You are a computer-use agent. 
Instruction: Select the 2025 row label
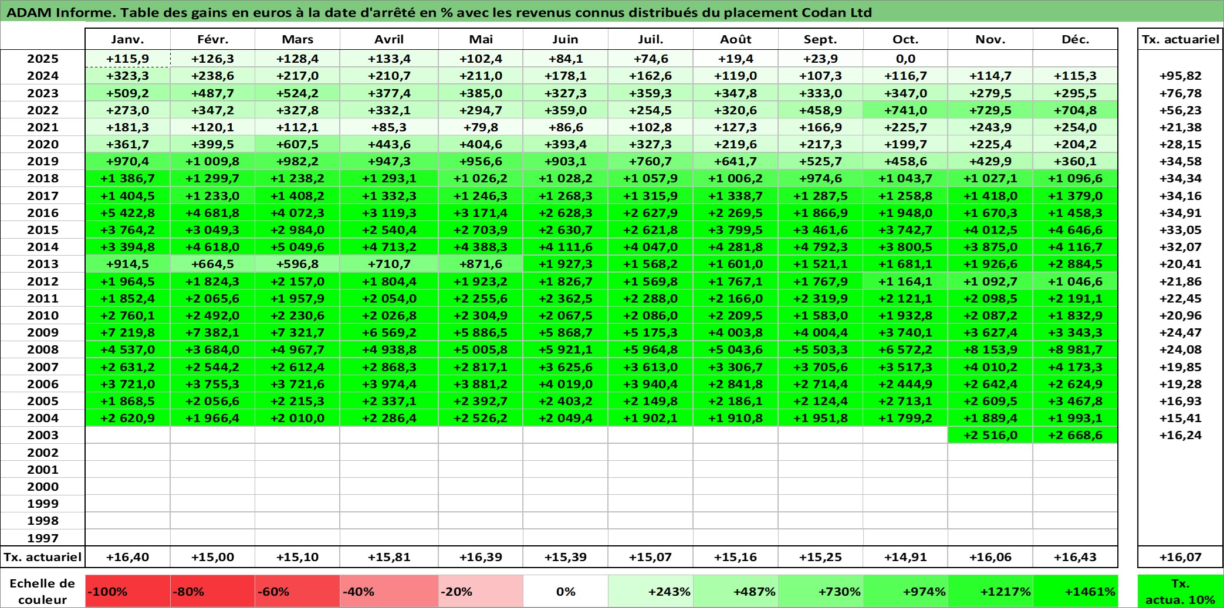[x=43, y=59]
